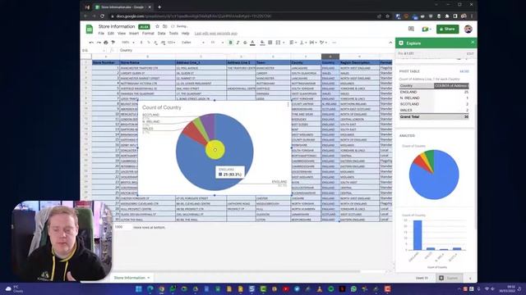Select the Store Information sheet tab
The width and height of the screenshot is (526, 295).
pyautogui.click(x=131, y=278)
